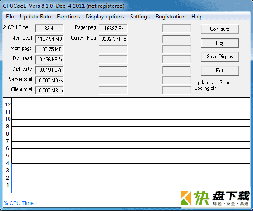Click the 'Client total' label
The height and width of the screenshot is (211, 253).
tap(22, 89)
